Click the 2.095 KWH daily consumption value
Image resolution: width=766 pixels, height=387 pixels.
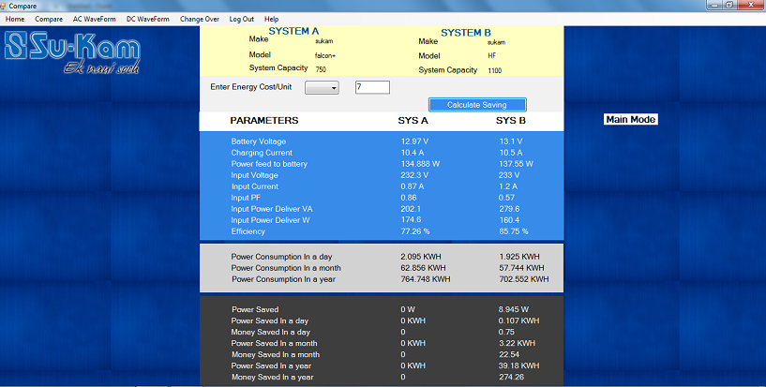point(421,257)
